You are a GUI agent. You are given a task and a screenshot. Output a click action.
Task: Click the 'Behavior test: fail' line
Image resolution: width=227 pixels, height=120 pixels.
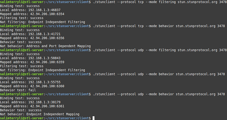(18, 90)
